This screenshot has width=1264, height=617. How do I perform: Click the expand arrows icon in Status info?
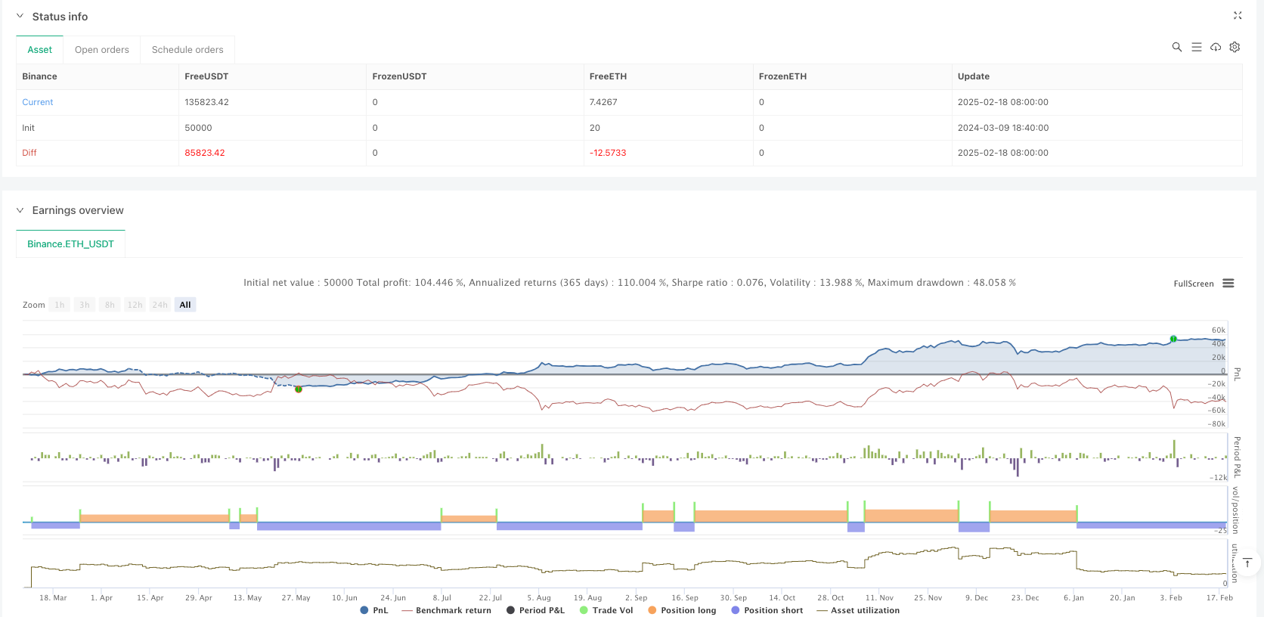pyautogui.click(x=1238, y=16)
